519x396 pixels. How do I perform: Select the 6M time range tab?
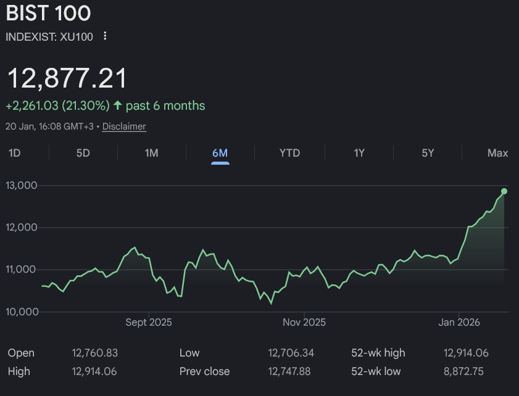click(220, 153)
